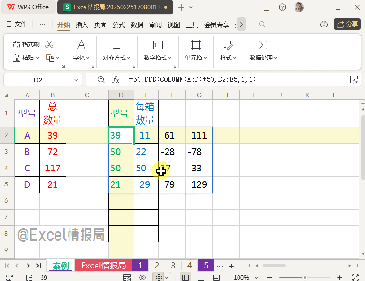The width and height of the screenshot is (365, 281).
Task: Click the zoom slider handle in status bar
Action: click(305, 278)
